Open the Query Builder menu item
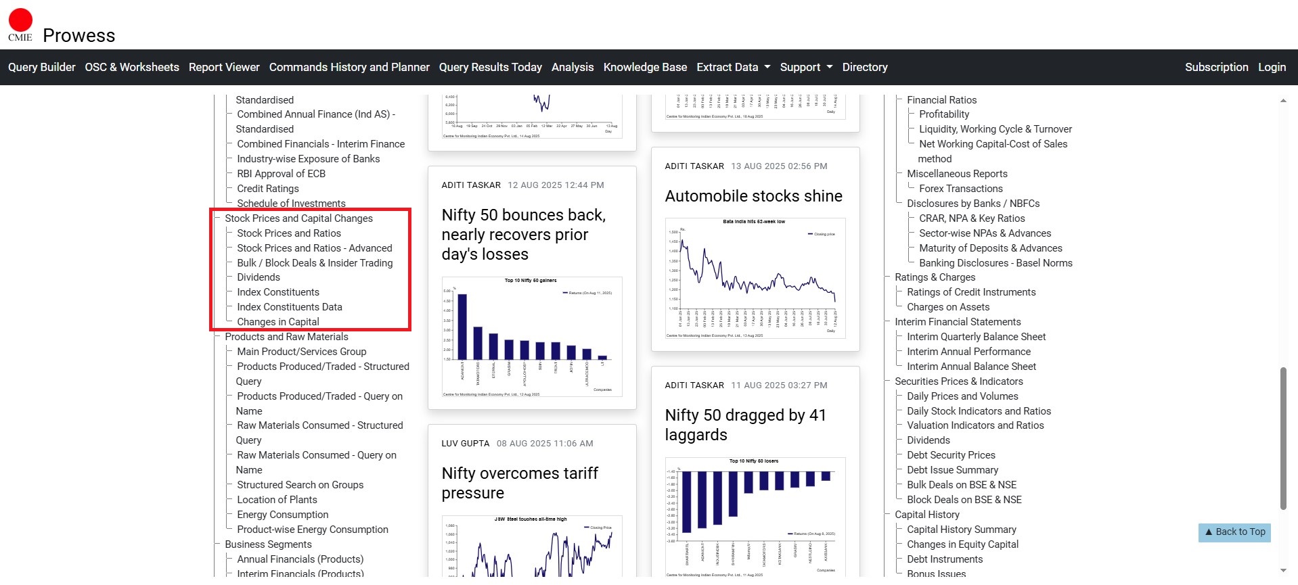The height and width of the screenshot is (585, 1298). tap(41, 67)
